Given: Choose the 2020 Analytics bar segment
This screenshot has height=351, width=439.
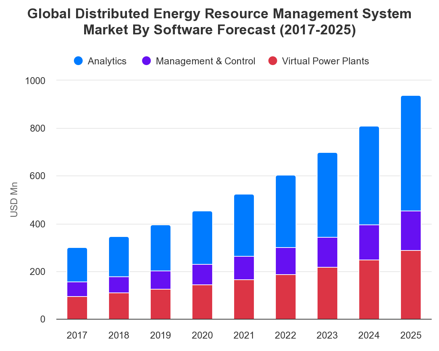Looking at the screenshot, I should pos(202,238).
